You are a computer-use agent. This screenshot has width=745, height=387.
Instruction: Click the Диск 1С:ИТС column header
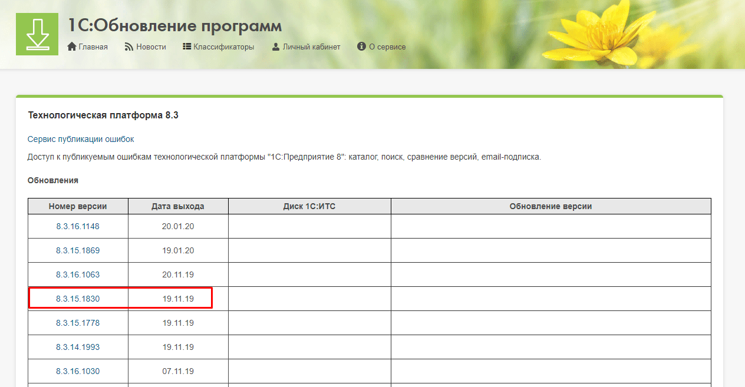[309, 206]
